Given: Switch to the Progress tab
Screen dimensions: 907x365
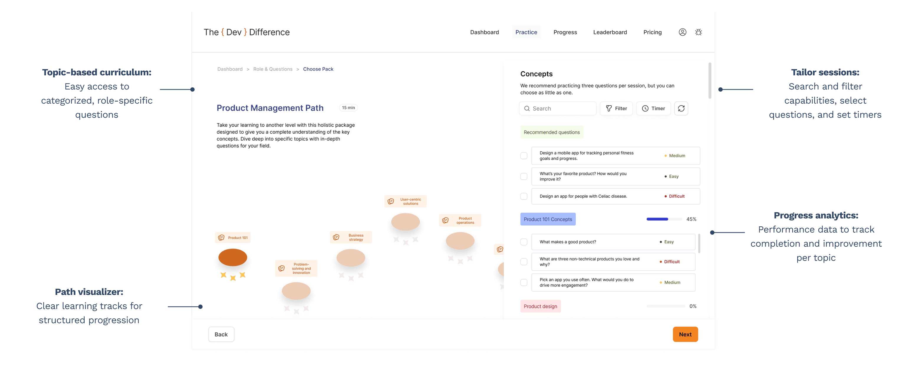Looking at the screenshot, I should (565, 32).
